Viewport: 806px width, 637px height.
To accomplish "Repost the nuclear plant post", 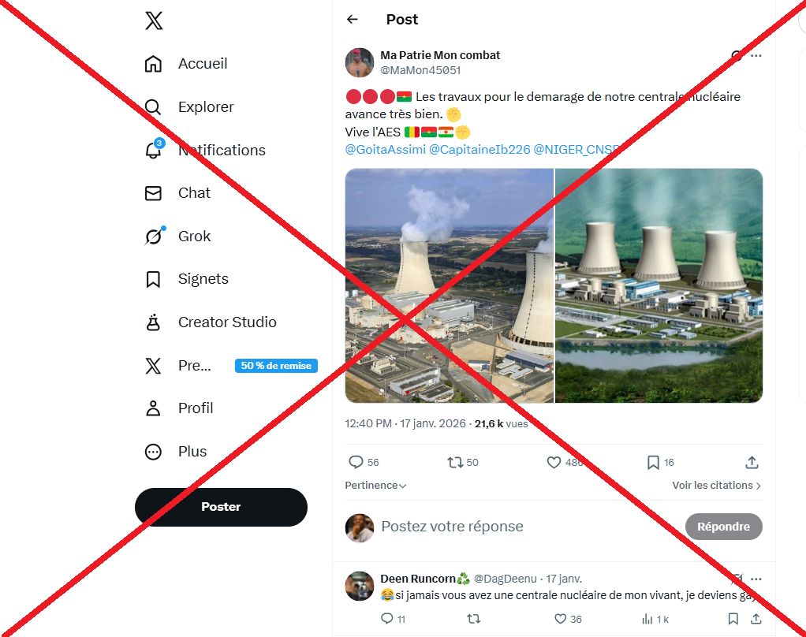I will (455, 463).
